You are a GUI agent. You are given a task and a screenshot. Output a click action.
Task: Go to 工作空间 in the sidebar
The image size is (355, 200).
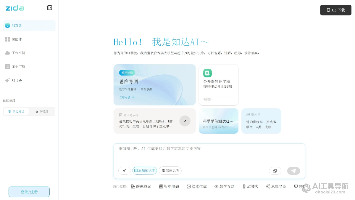[x=29, y=53]
